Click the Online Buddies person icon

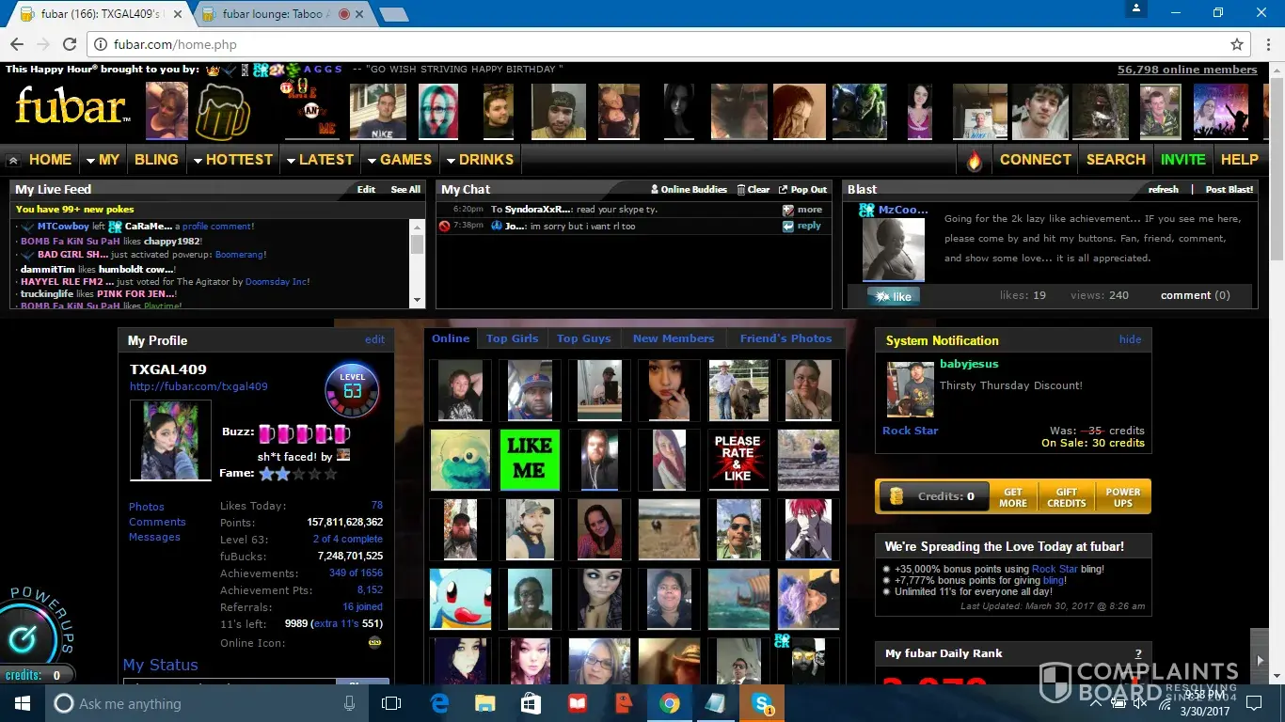click(x=655, y=189)
